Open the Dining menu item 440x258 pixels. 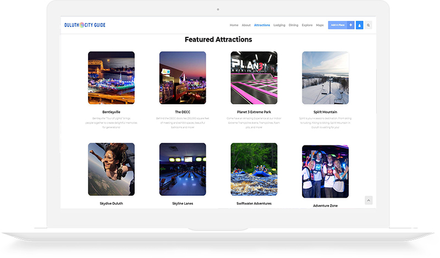click(x=293, y=25)
